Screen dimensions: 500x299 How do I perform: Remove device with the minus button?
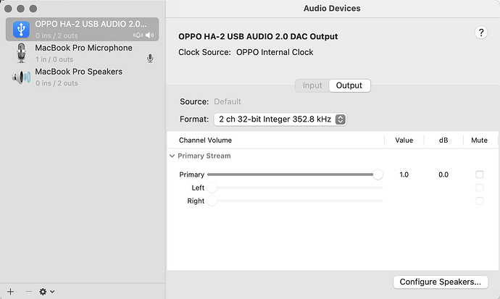(29, 291)
